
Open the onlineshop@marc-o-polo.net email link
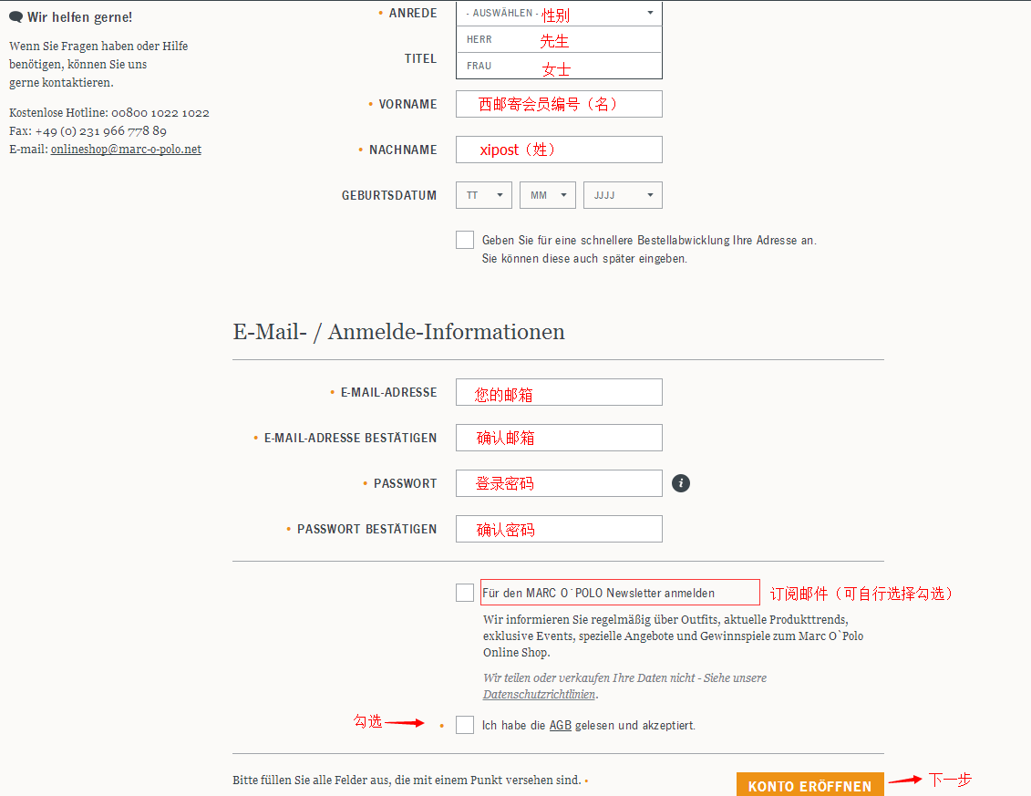point(126,150)
